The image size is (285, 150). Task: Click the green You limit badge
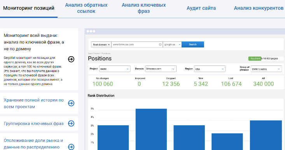click(x=255, y=59)
